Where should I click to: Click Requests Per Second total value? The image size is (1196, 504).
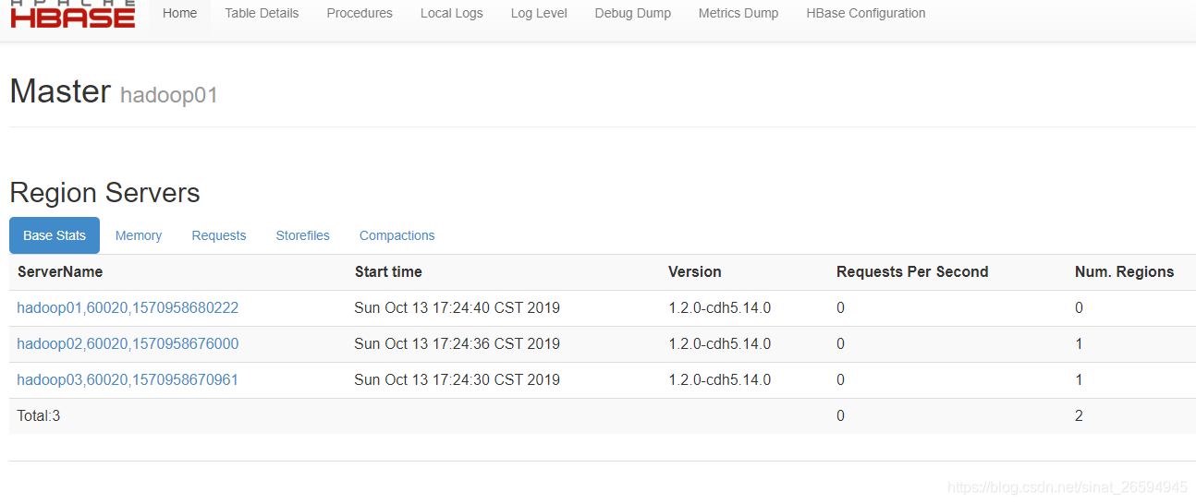(x=840, y=415)
